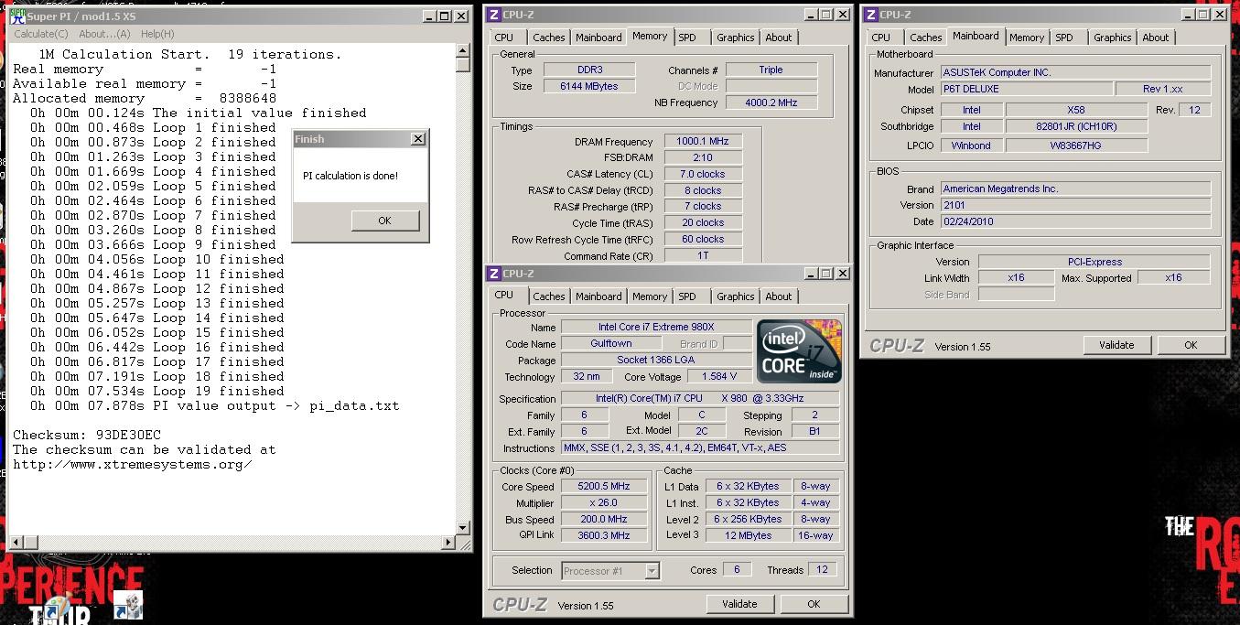Viewport: 1240px width, 625px height.
Task: Click the DRAM Frequency value 1000.1 MHz
Action: pyautogui.click(x=704, y=142)
